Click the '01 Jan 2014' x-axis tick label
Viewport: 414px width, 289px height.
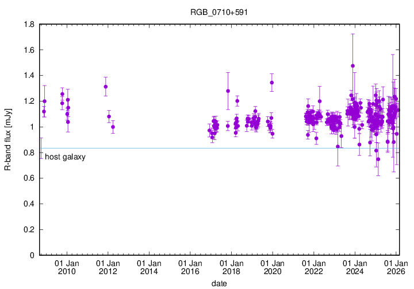[148, 267]
